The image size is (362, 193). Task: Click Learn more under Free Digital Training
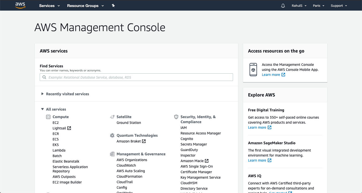[257, 128]
